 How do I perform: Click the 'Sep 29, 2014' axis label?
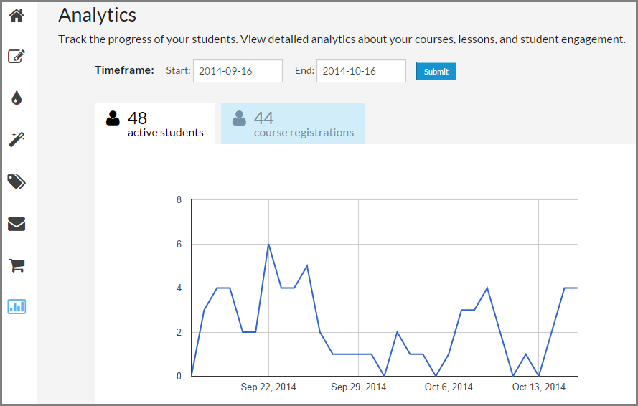point(358,387)
